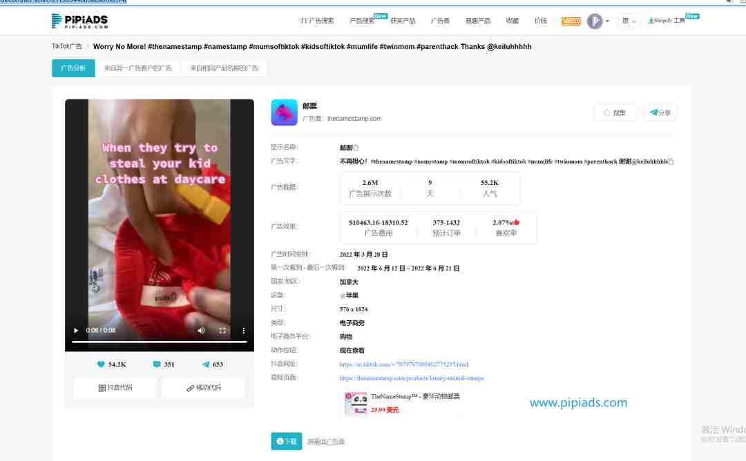746x461 pixels.
Task: Click the red thumbs-up like-rate icon
Action: [516, 222]
